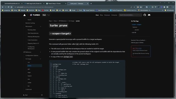
Task: Open All Bookmarks folder
Action: [x=169, y=10]
